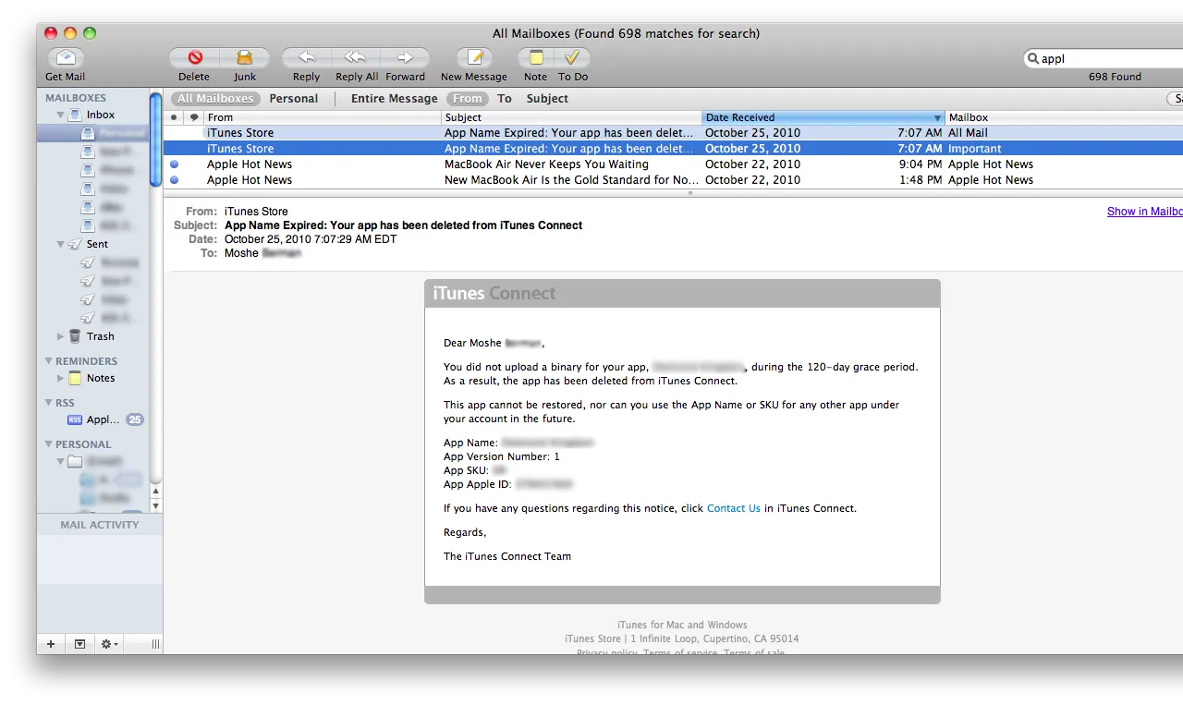Reply to the selected iTunes Store email
The image size is (1183, 705).
306,58
